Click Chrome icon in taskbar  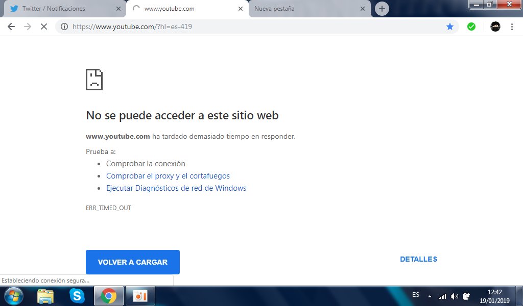(x=108, y=296)
